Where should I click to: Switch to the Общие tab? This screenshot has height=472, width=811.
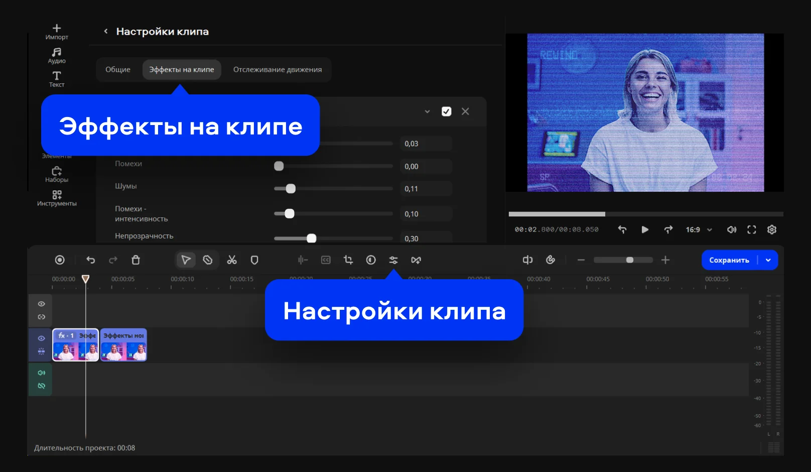click(118, 70)
